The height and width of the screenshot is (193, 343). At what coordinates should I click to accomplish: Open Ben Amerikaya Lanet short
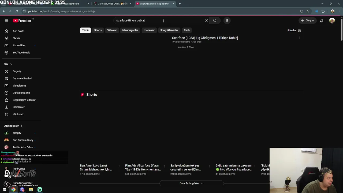click(96, 168)
